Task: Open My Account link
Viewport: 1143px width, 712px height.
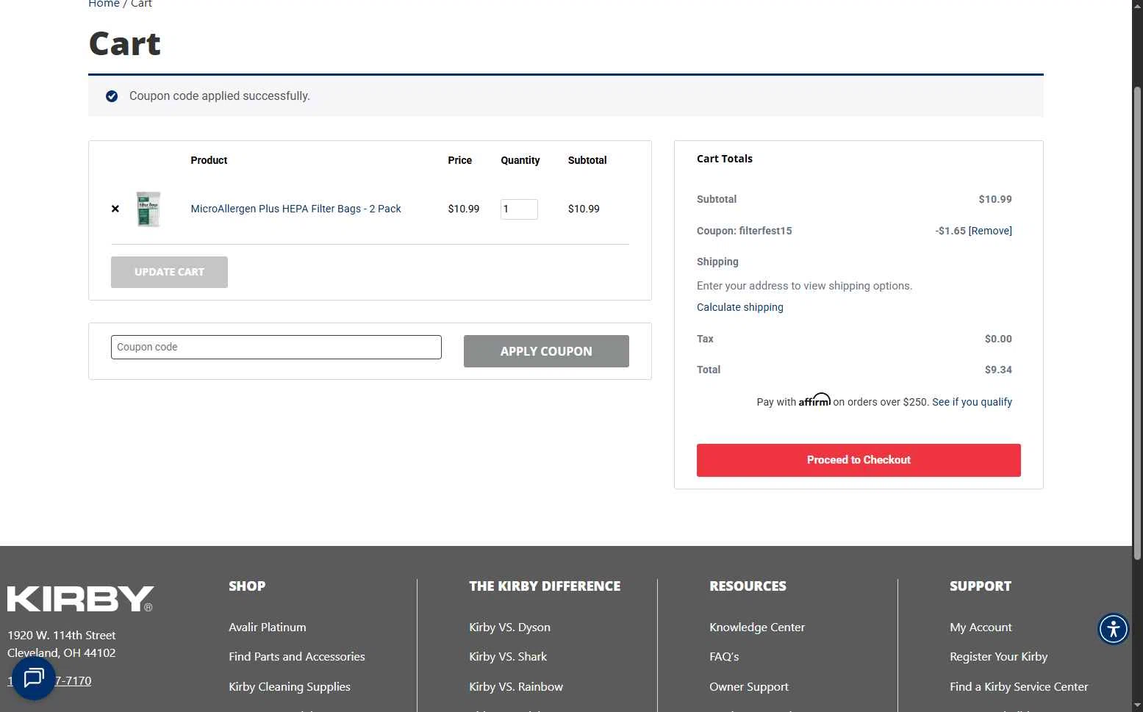Action: pos(981,627)
